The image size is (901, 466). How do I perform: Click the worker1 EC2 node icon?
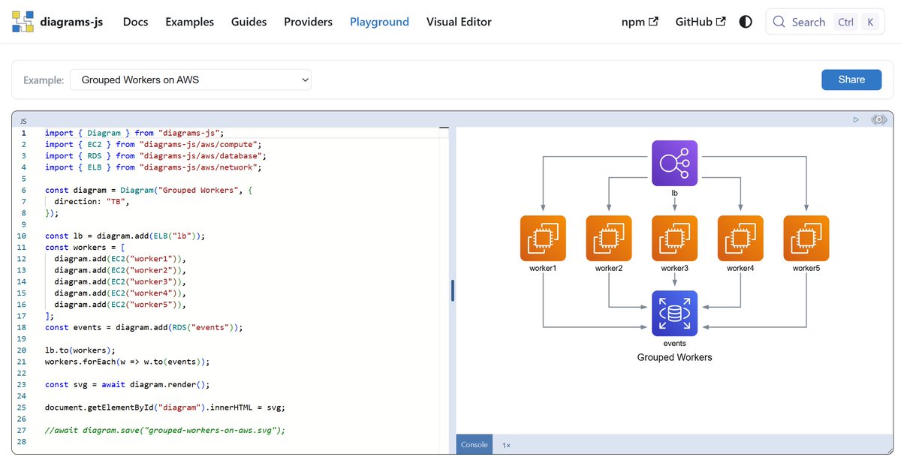pyautogui.click(x=543, y=238)
